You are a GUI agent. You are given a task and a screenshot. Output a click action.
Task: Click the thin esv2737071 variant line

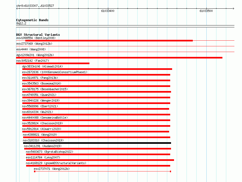(x=103, y=171)
